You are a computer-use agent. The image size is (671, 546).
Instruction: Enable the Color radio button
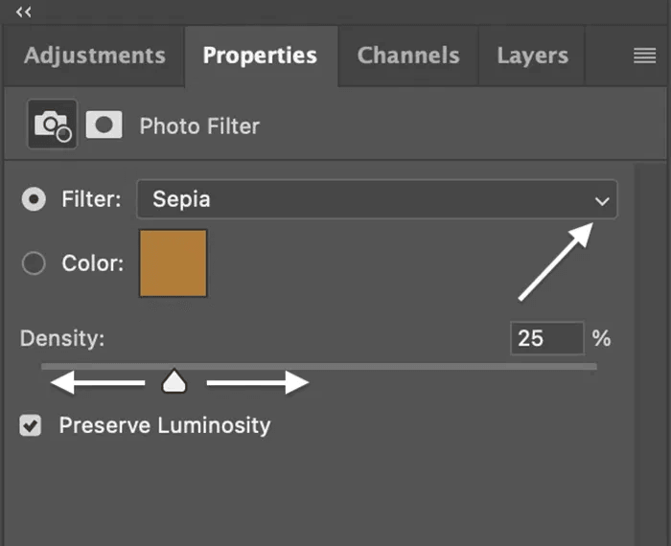(x=34, y=263)
